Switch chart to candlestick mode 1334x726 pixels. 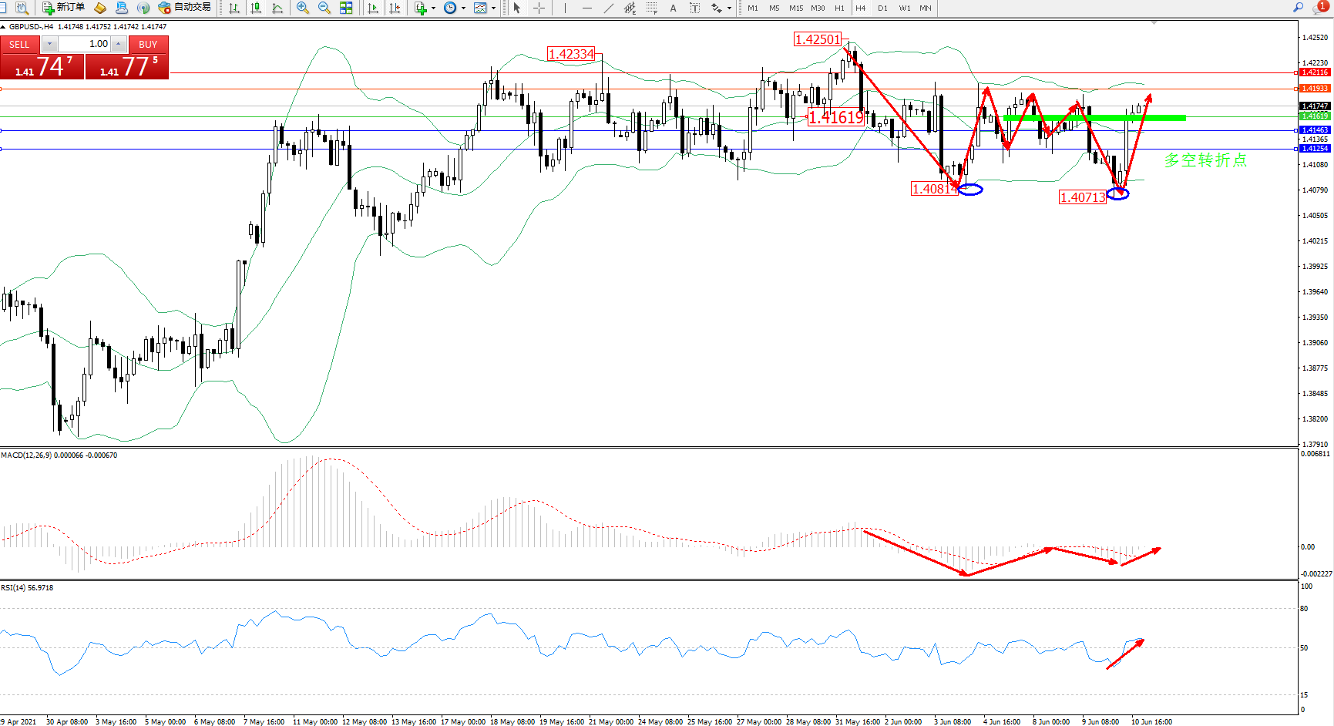(x=256, y=8)
